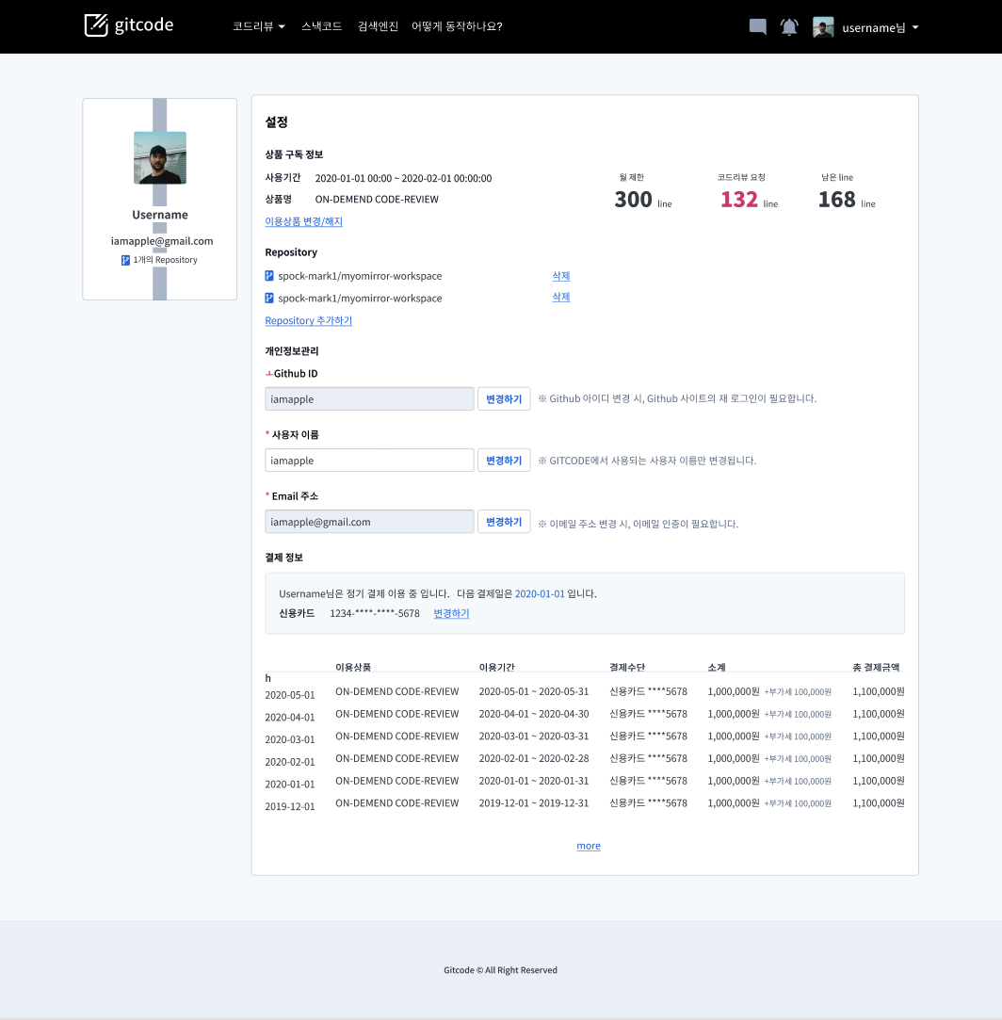Go to the 스낵코드 menu

click(x=321, y=26)
